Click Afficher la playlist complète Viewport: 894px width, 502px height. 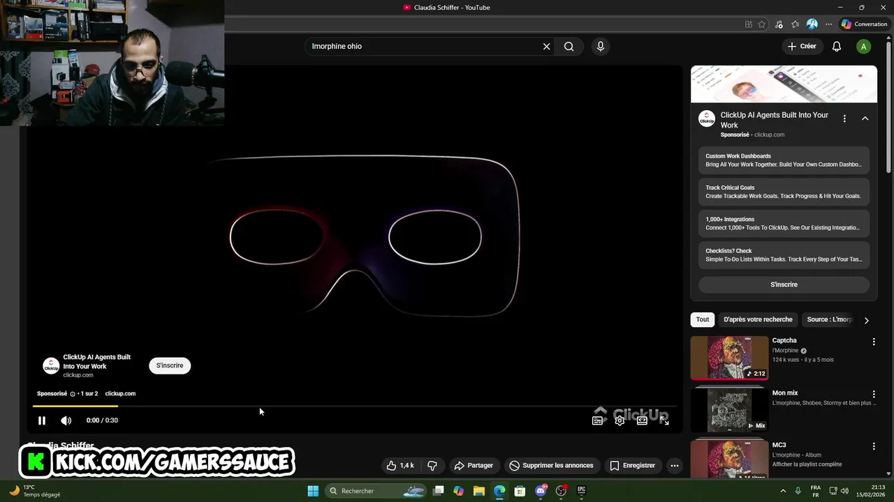tap(807, 464)
